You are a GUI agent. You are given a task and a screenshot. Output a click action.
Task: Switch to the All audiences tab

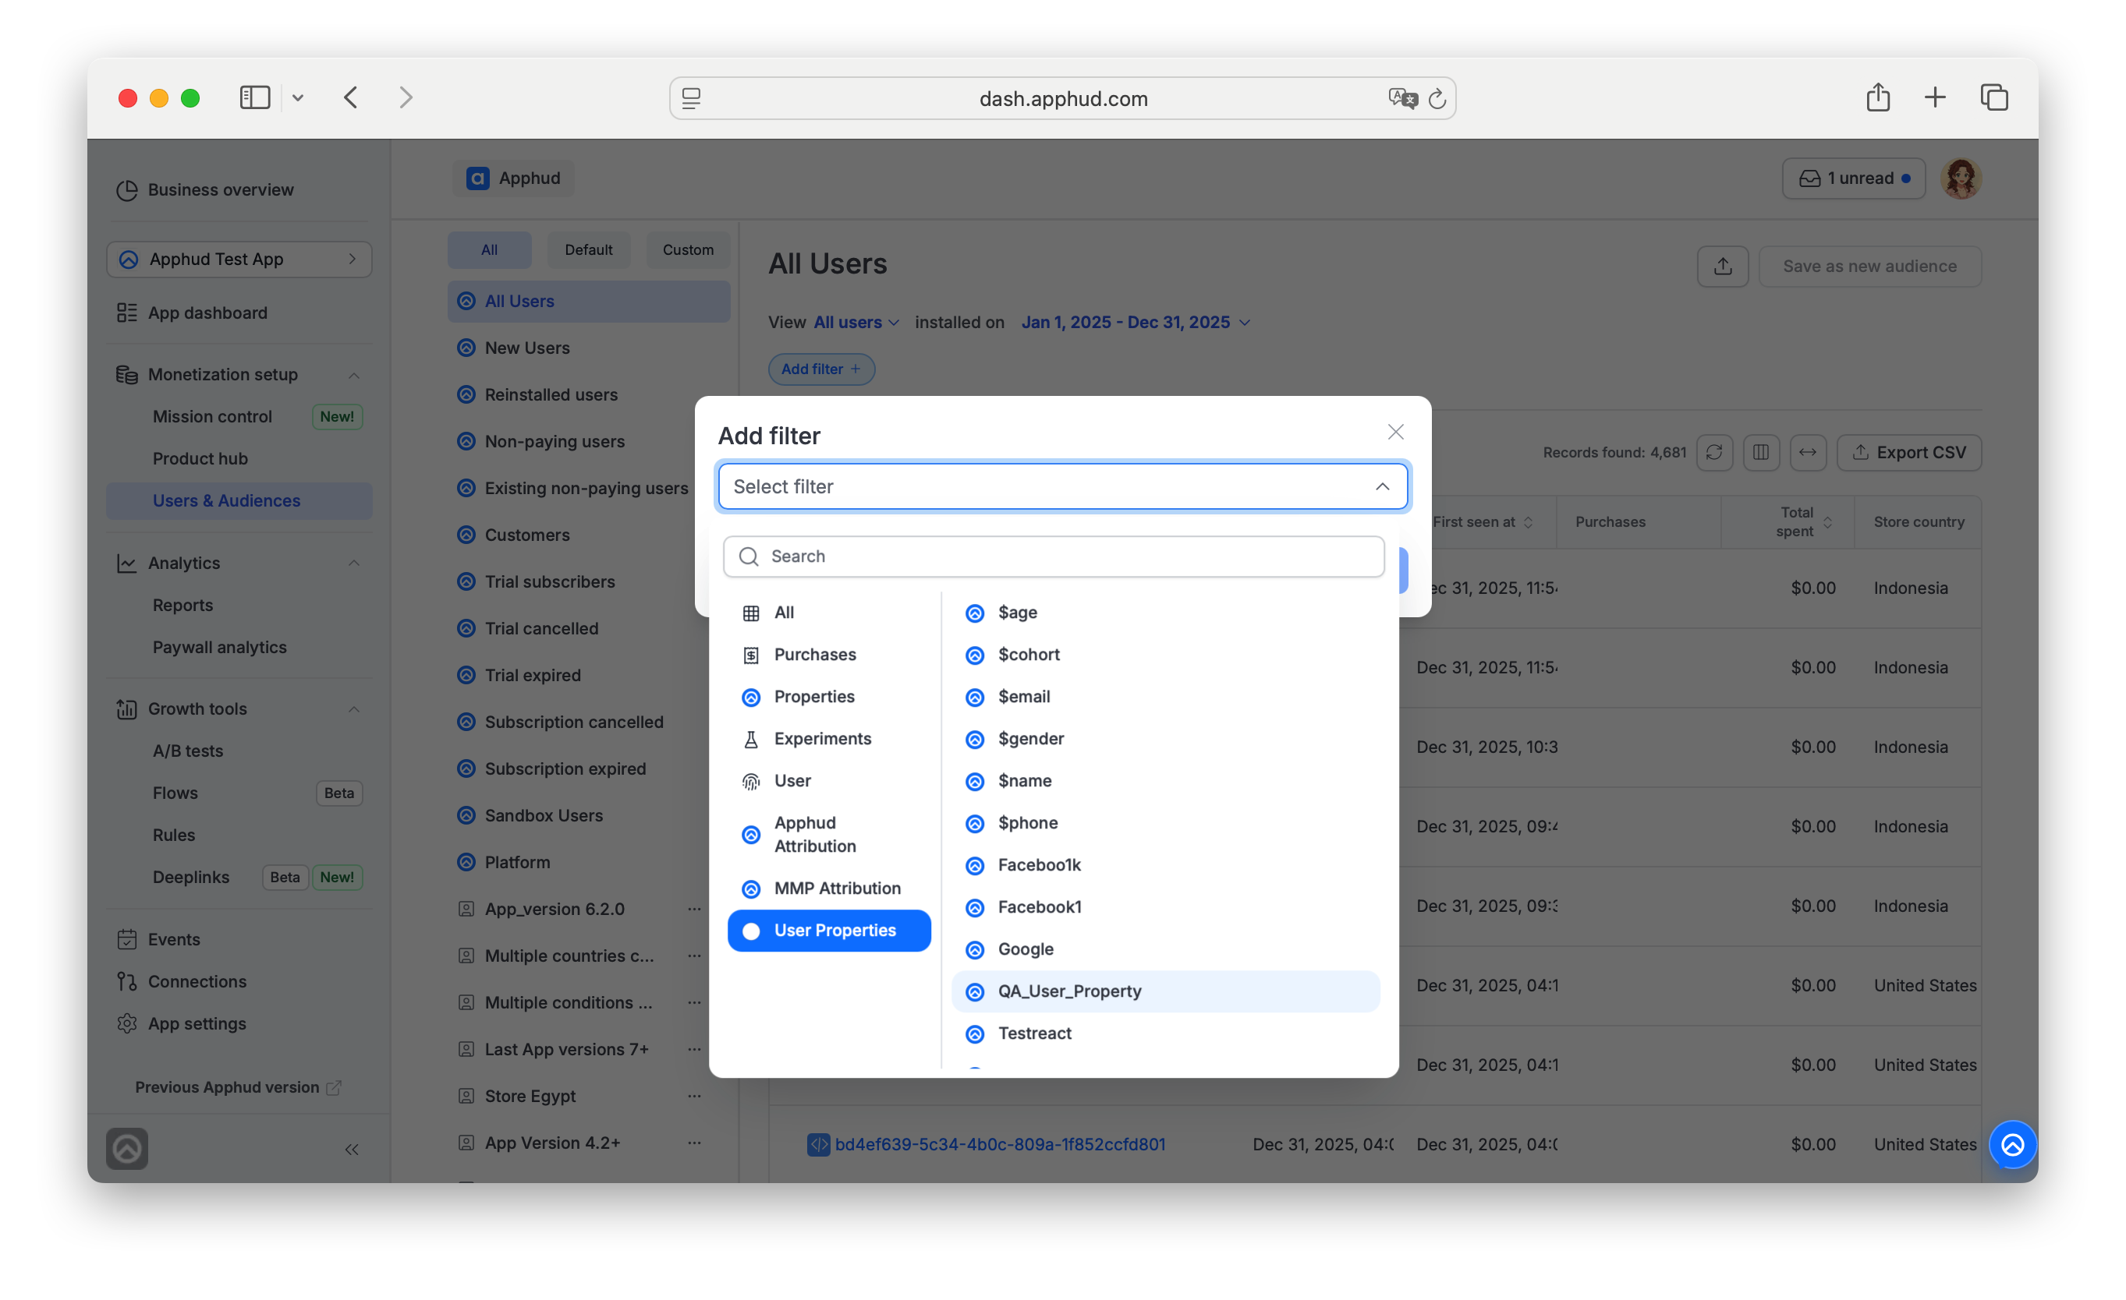pyautogui.click(x=489, y=250)
